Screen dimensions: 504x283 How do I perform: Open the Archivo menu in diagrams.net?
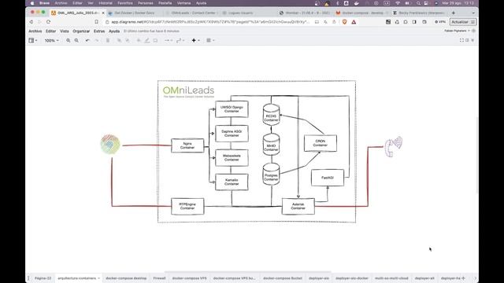(x=35, y=31)
